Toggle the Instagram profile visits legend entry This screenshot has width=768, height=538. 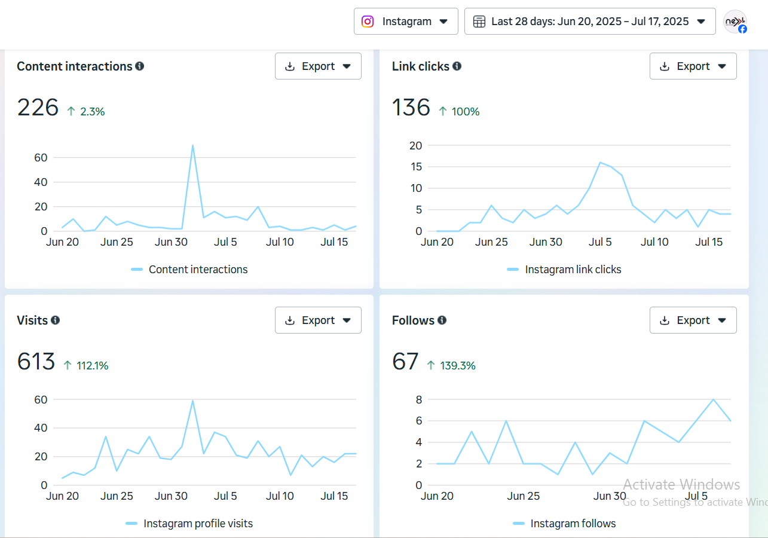189,524
